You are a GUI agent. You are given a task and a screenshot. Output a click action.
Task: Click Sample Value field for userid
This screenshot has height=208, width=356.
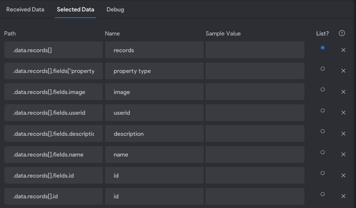255,113
